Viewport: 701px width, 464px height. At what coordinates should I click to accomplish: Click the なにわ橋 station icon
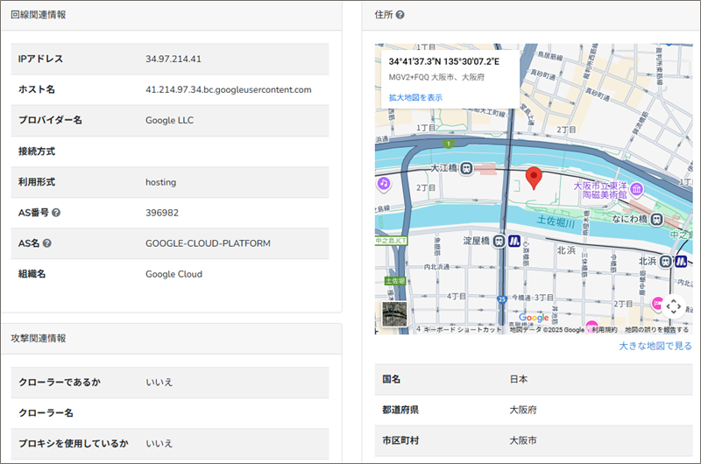coord(655,219)
